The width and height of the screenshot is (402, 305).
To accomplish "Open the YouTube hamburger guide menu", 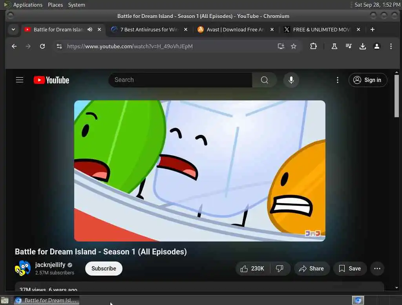I will [x=20, y=80].
